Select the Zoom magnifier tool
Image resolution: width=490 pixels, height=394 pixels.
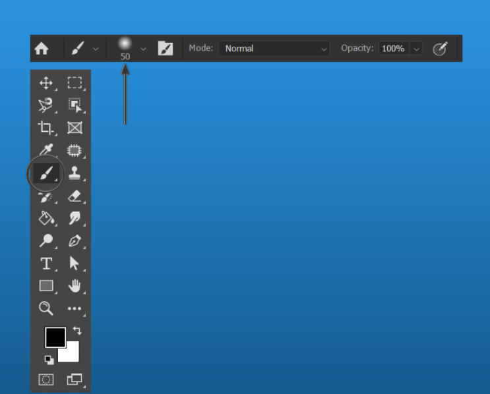(46, 308)
